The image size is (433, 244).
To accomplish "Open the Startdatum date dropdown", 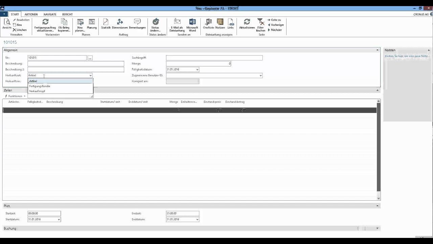I will point(59,219).
